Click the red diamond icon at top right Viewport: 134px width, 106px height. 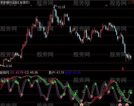coord(129,2)
